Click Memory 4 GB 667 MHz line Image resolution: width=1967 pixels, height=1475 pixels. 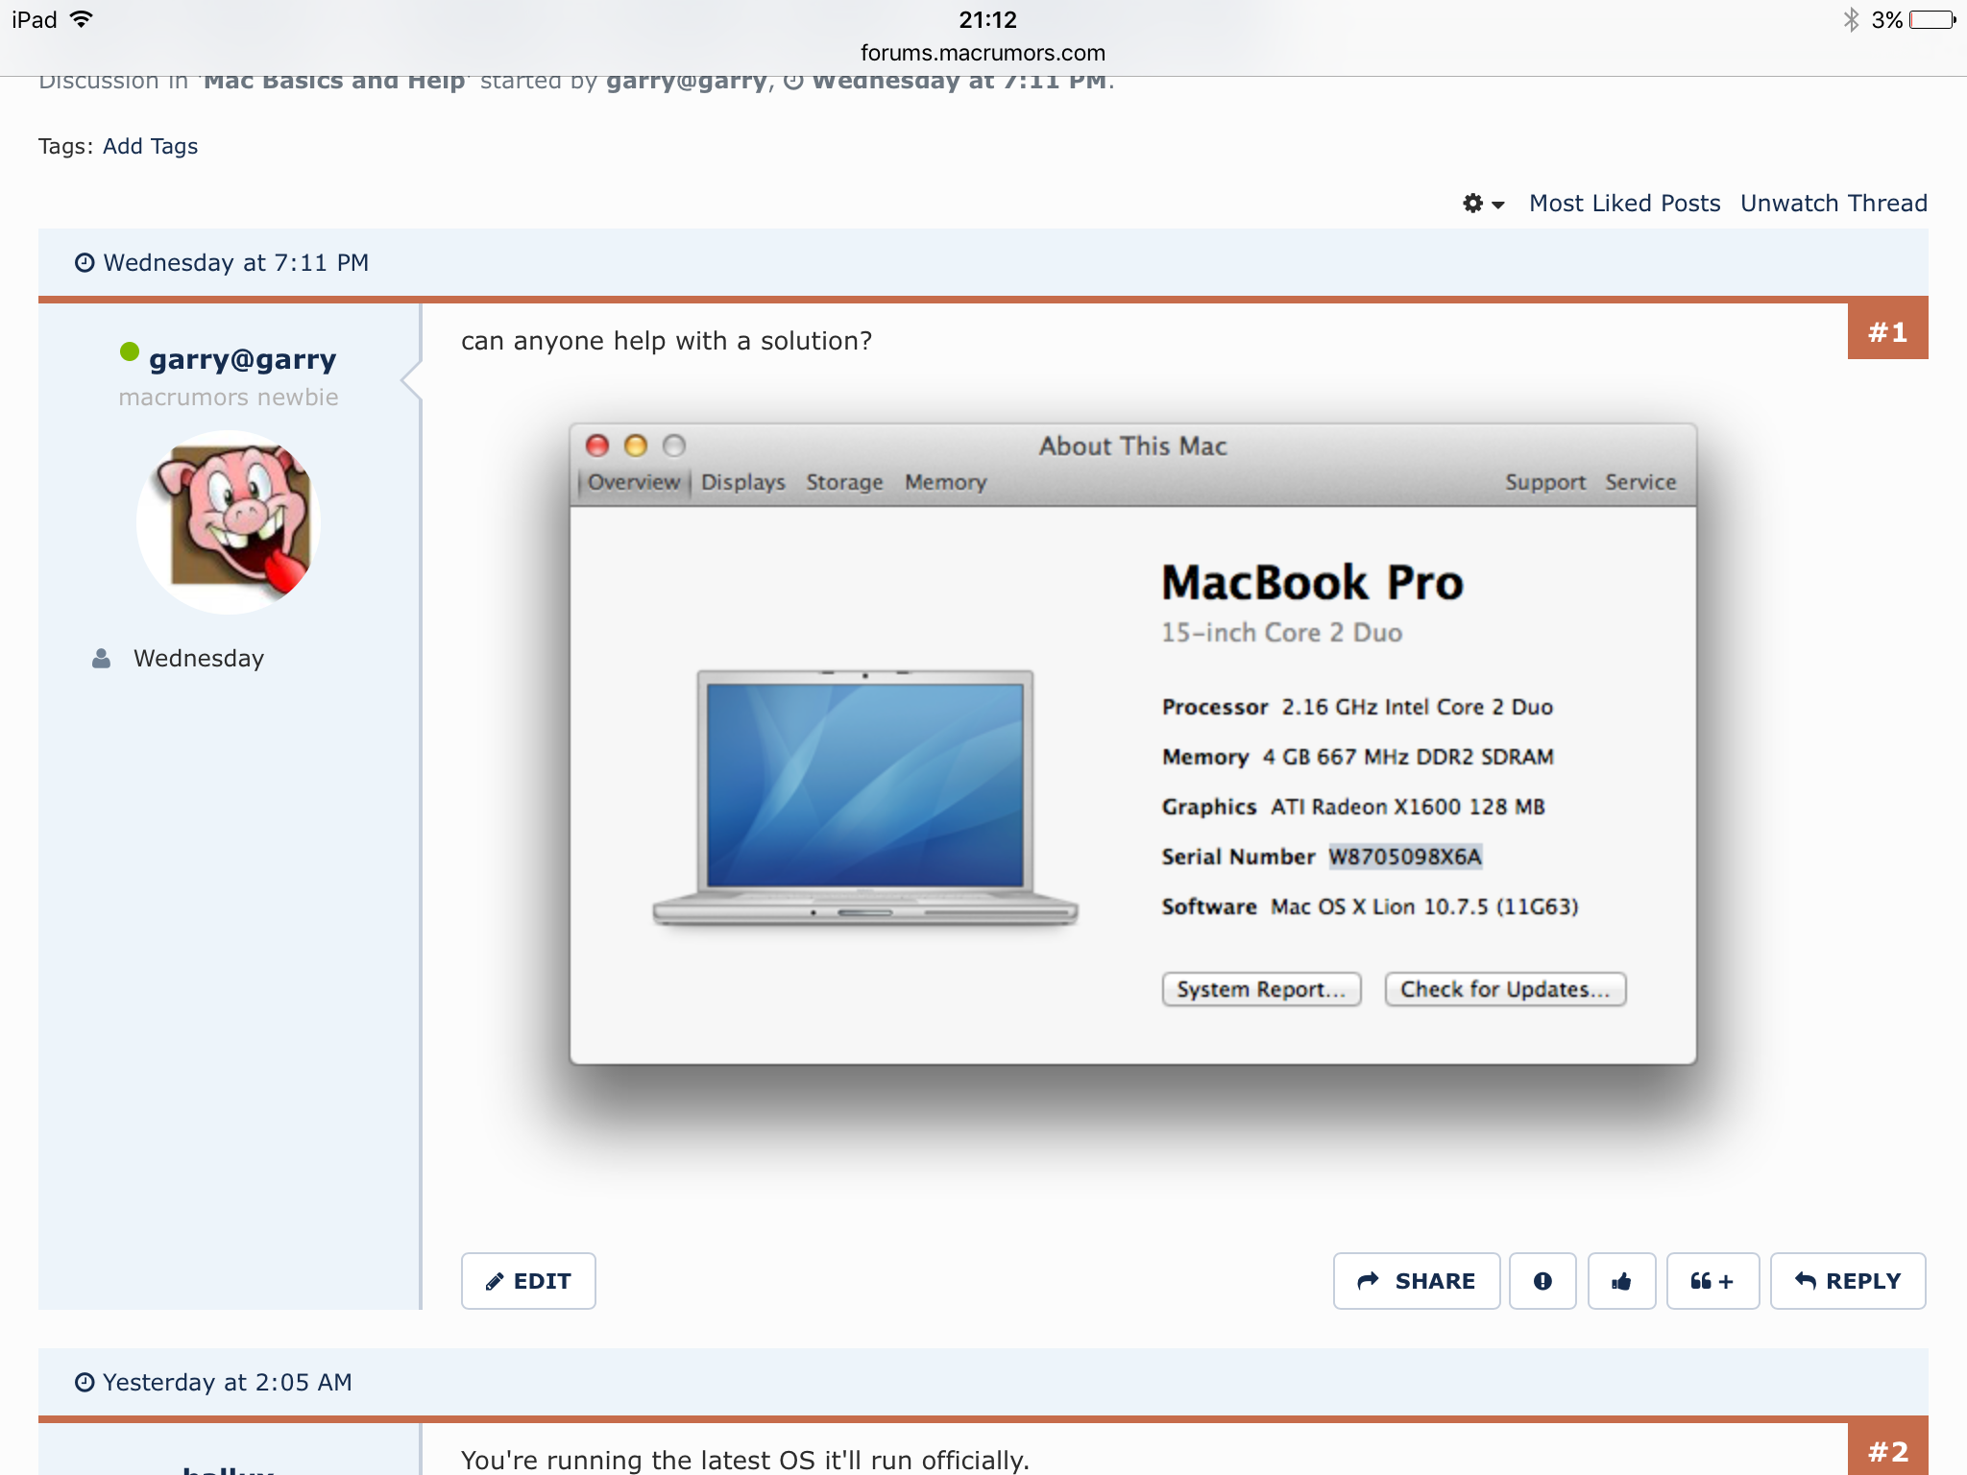[x=1357, y=757]
